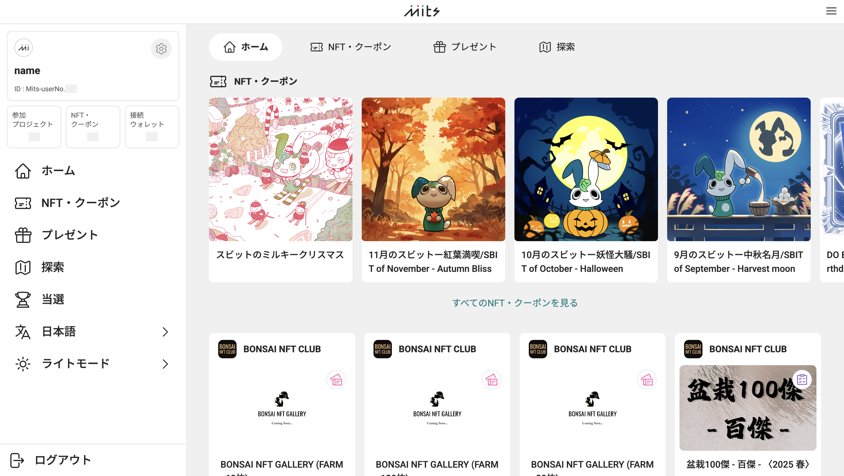
Task: Open account settings gear icon
Action: click(x=161, y=49)
